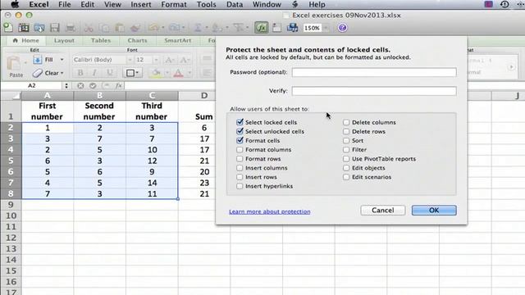Click formula bar confirm checkmark icon

(93, 85)
